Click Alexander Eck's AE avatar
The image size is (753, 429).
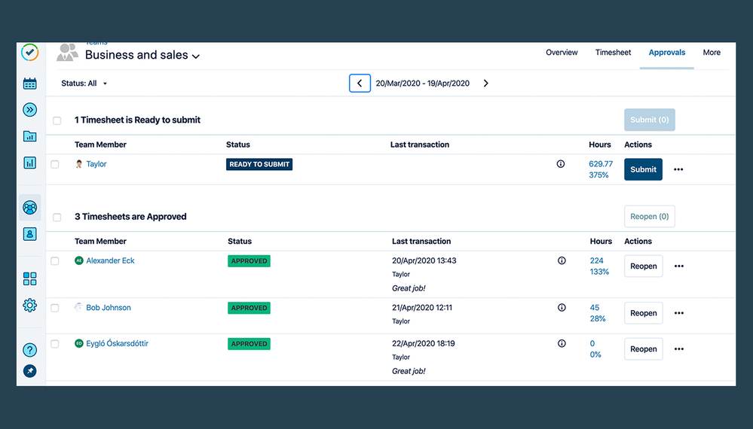[78, 260]
